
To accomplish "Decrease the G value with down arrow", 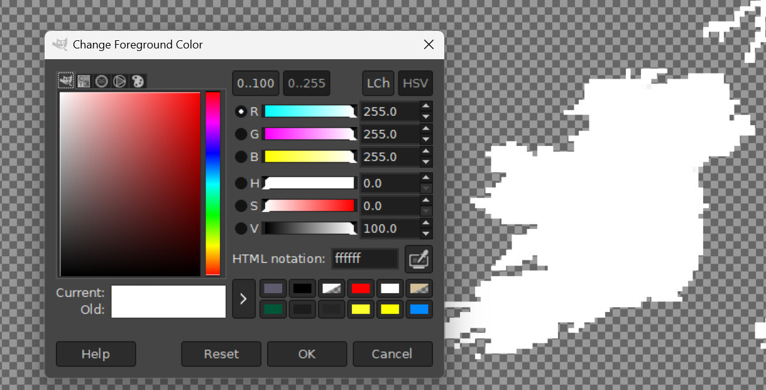I will coord(426,140).
